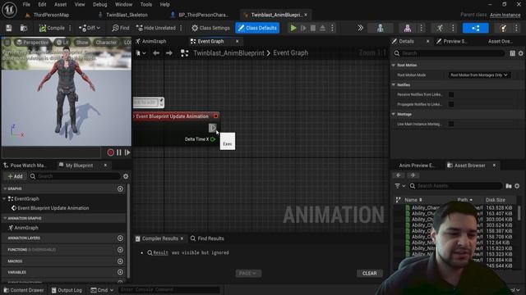Open Anim Instance parent class link
526x295 pixels.
click(505, 15)
